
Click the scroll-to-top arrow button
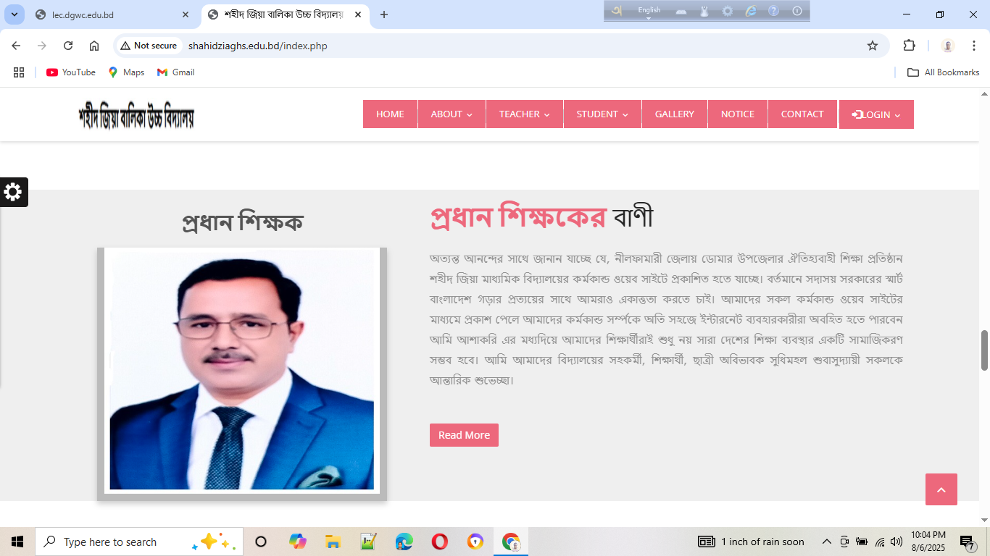click(941, 489)
